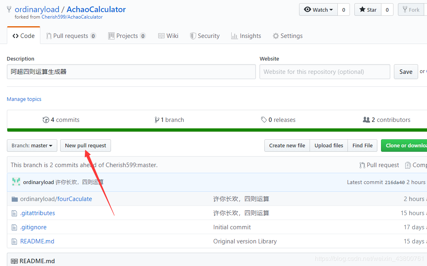Click the stargazers count beside Star
Viewport: 427px width, 266px height.
387,10
